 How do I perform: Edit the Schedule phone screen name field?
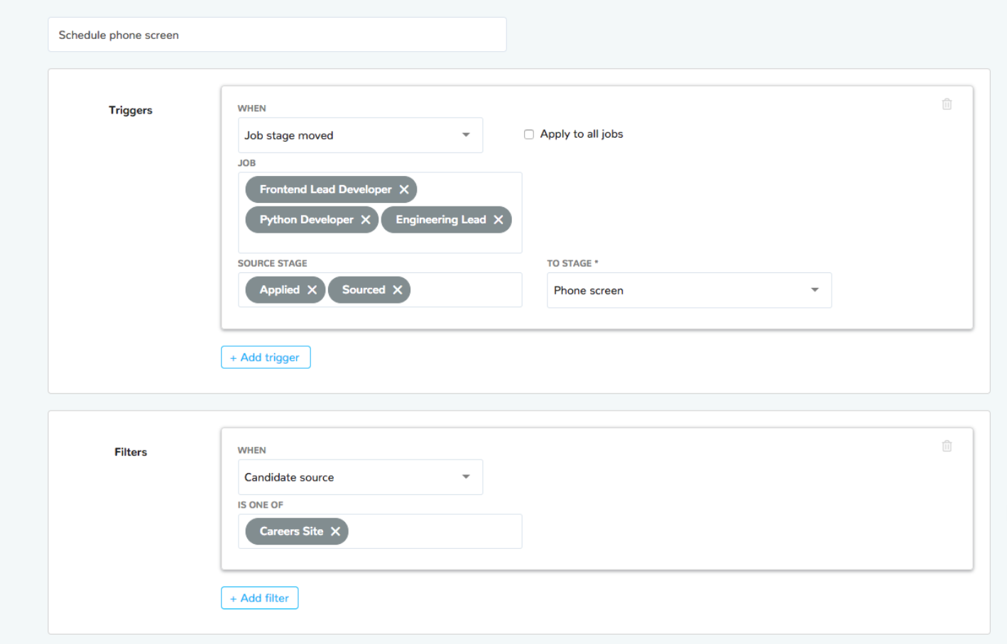click(277, 35)
